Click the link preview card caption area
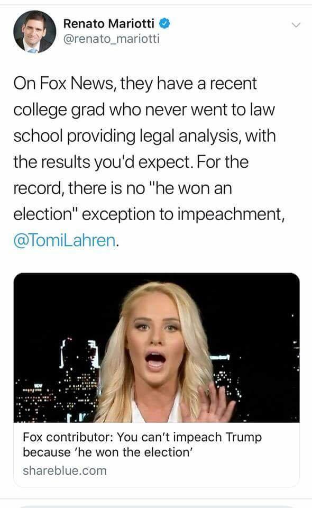Viewport: 312px width, 508px height. [157, 454]
